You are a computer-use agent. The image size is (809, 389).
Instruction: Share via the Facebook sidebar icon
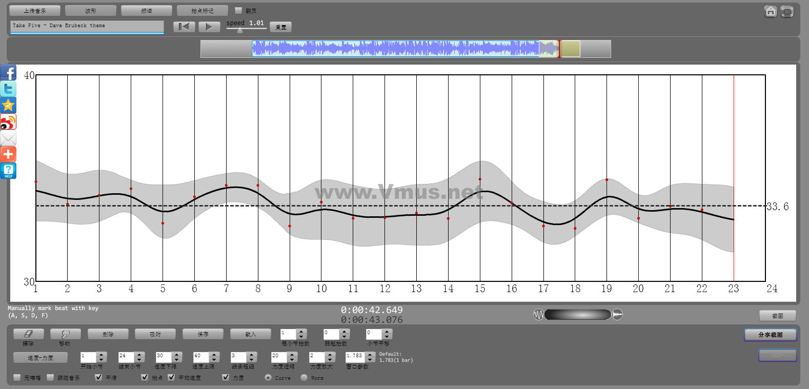(8, 73)
